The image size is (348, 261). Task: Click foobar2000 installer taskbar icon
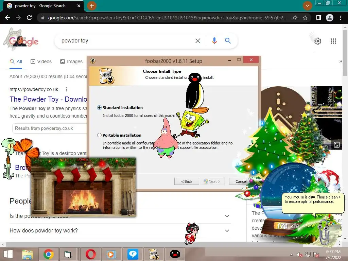click(x=154, y=254)
